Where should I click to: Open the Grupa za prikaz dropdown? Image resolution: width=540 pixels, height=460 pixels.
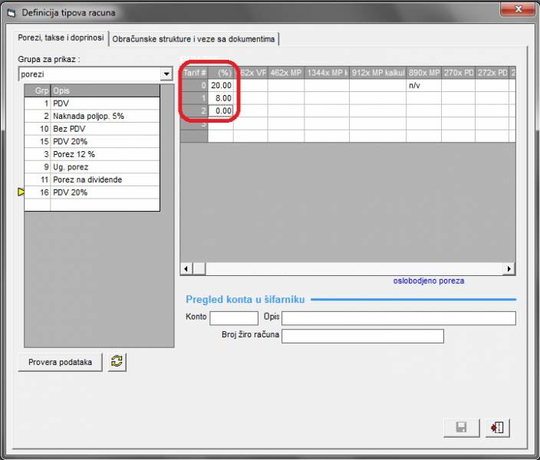click(x=166, y=74)
